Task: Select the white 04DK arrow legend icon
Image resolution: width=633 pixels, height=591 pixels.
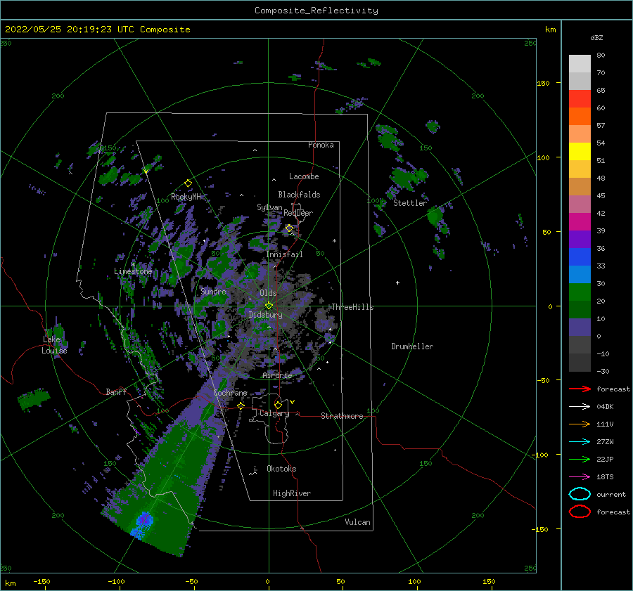Action: (580, 406)
